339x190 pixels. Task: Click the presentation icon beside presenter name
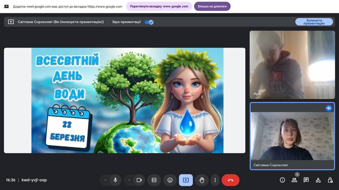click(x=11, y=22)
